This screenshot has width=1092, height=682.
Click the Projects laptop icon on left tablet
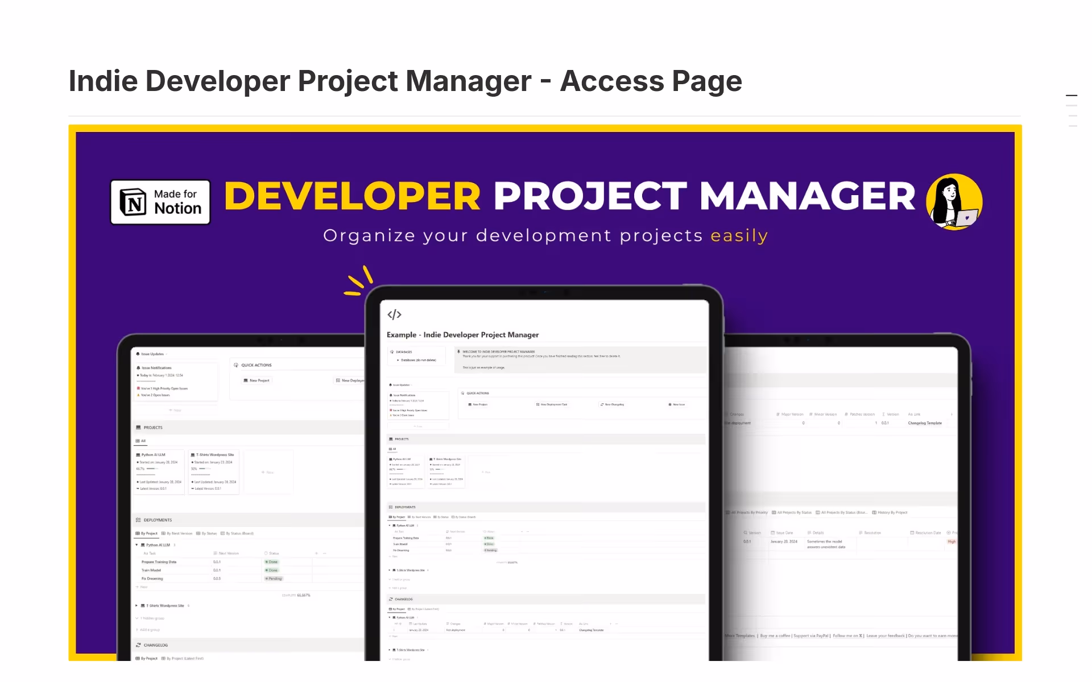coord(138,427)
